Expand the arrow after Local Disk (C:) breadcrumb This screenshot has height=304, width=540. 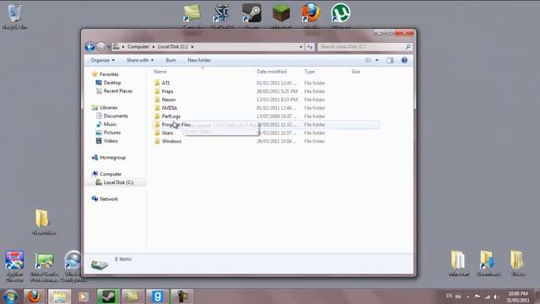pos(192,46)
